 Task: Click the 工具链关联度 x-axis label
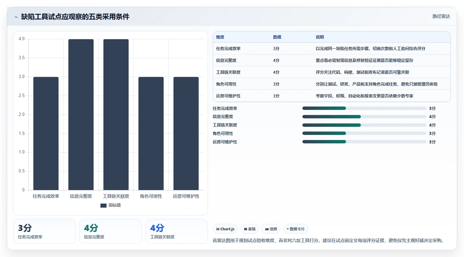116,196
